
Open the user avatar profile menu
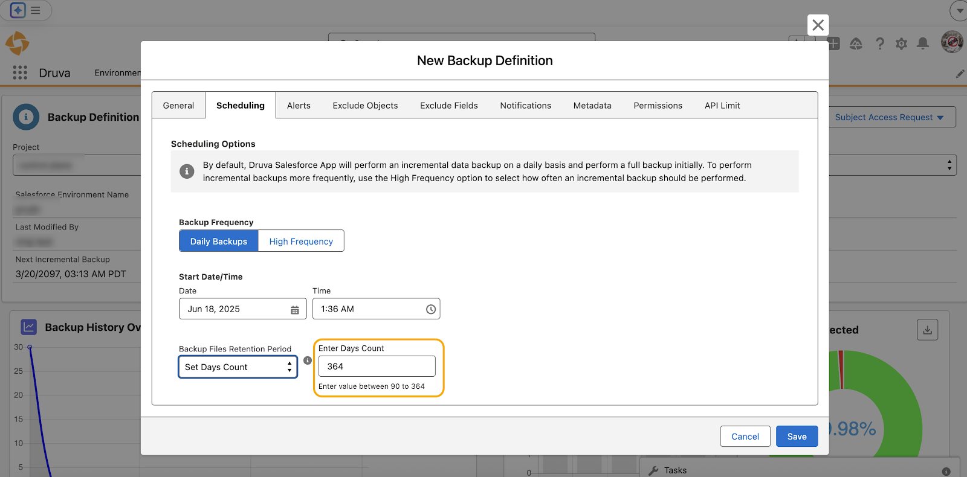coord(952,42)
